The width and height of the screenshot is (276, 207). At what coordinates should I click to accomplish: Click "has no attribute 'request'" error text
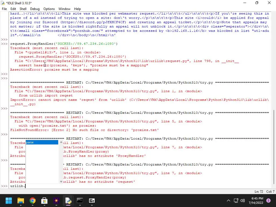click(x=107, y=182)
